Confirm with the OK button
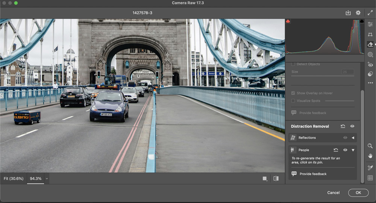The width and height of the screenshot is (376, 203). click(358, 192)
